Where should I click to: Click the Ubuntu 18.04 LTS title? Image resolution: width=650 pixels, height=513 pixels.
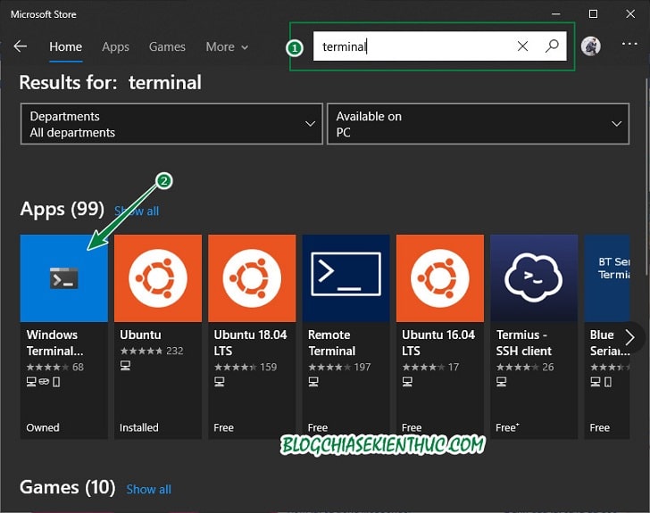[250, 343]
